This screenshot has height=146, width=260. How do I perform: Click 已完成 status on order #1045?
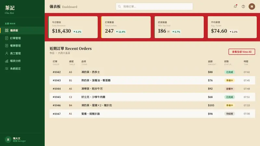[229, 97]
